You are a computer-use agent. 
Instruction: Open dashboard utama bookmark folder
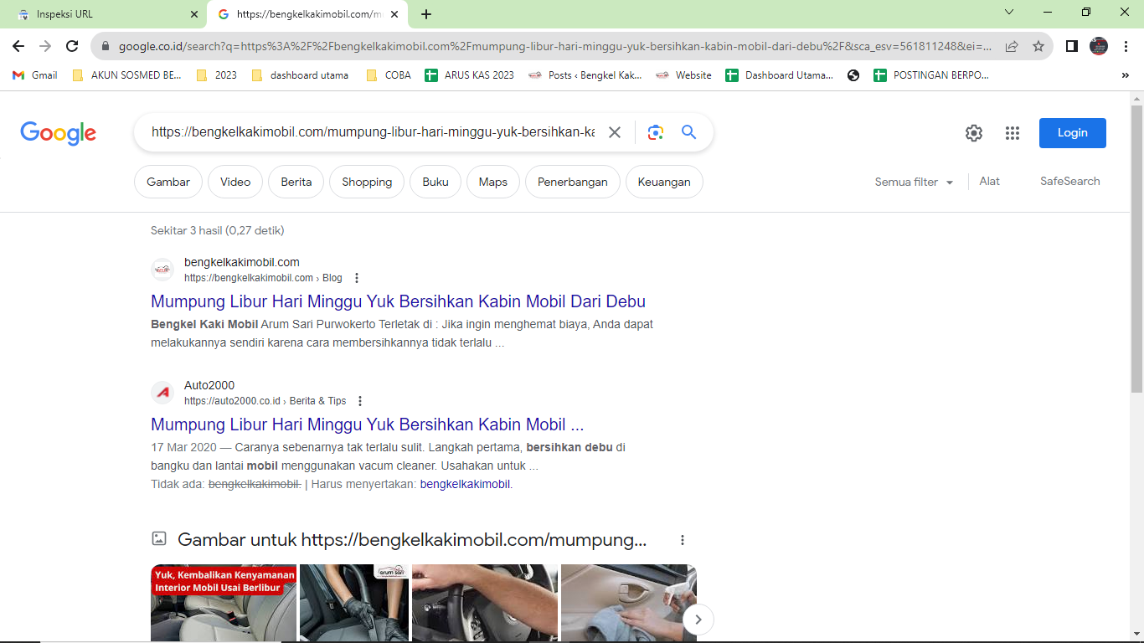300,75
